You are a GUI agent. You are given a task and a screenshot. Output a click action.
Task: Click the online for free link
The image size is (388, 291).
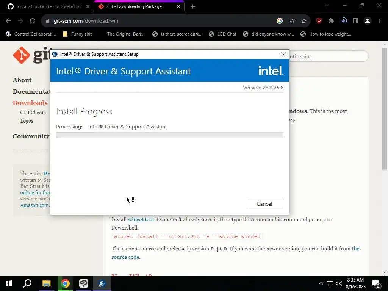35,192
